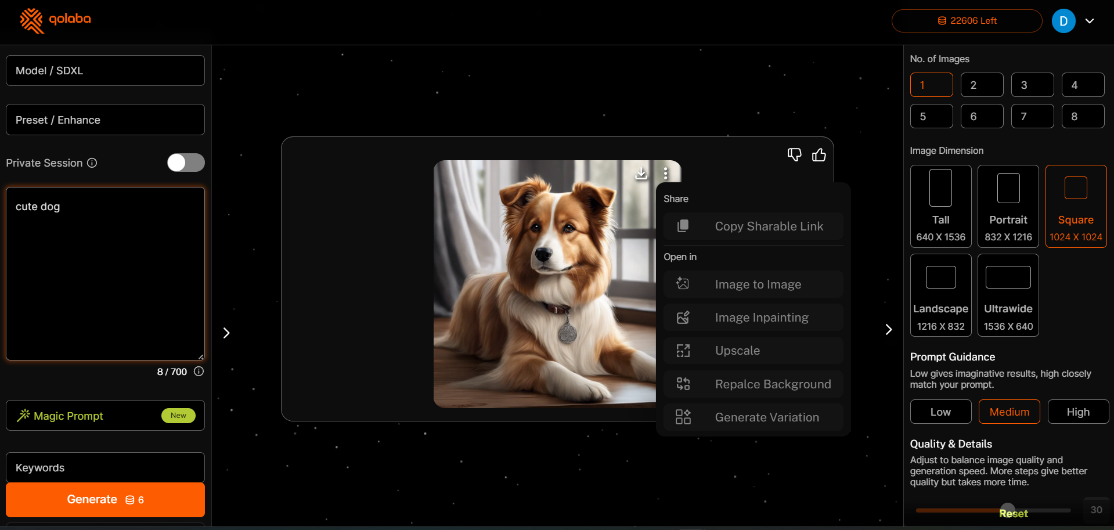Screen dimensions: 1114x530
Task: Open the Preset / Enhance dropdown
Action: 105,120
